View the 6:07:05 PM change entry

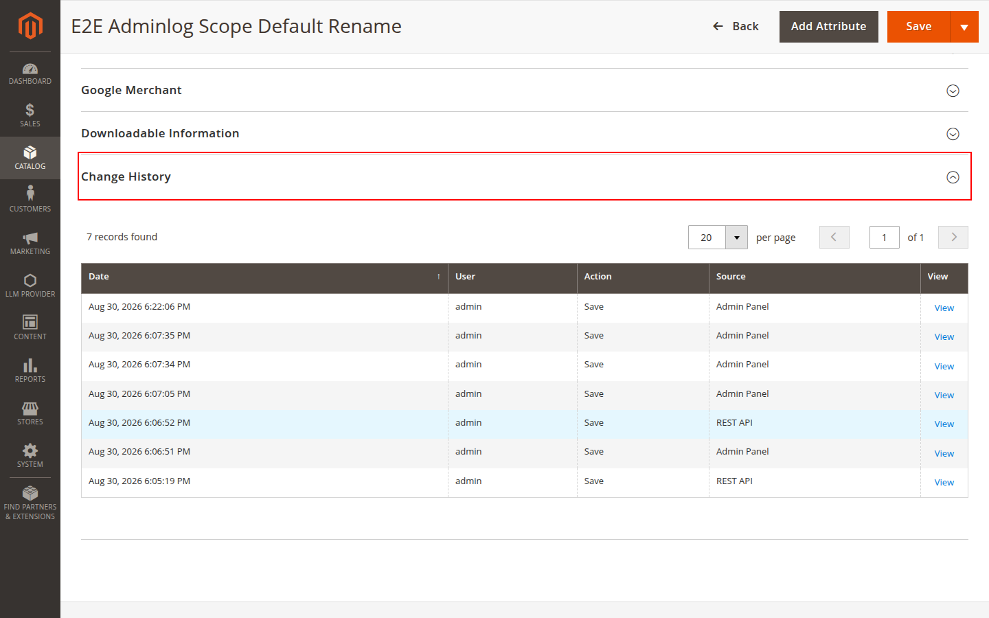(x=944, y=395)
